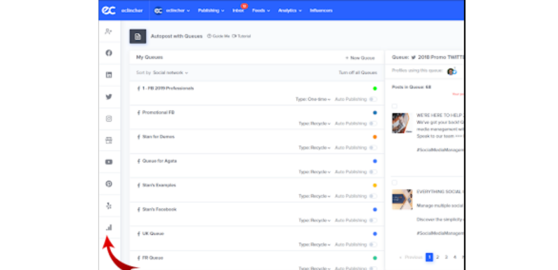Check the box above the WE'RE HERE TO HELP post

[395, 106]
